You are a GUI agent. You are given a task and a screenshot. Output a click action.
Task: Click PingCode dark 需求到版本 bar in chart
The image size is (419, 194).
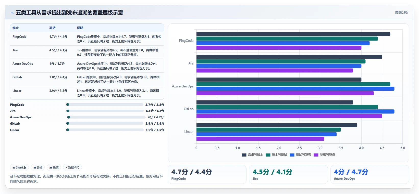pos(293,34)
